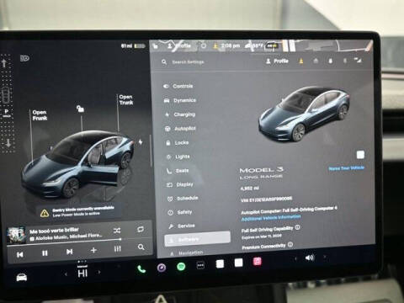Tap the cellular signal icon in settings header
This screenshot has width=404, height=303.
point(359,60)
